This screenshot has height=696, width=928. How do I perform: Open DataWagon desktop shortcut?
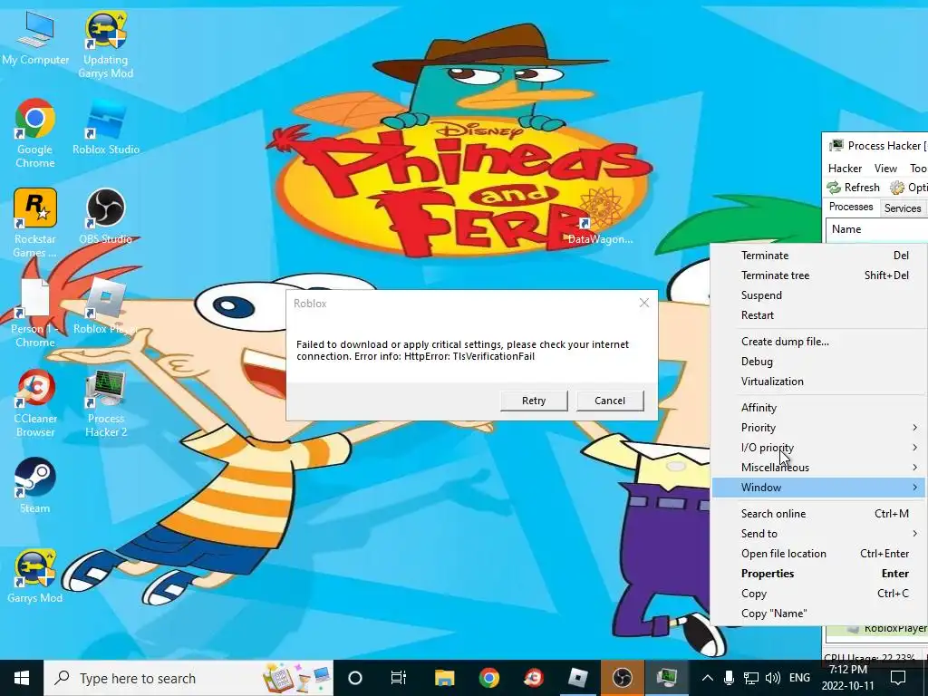tap(600, 217)
